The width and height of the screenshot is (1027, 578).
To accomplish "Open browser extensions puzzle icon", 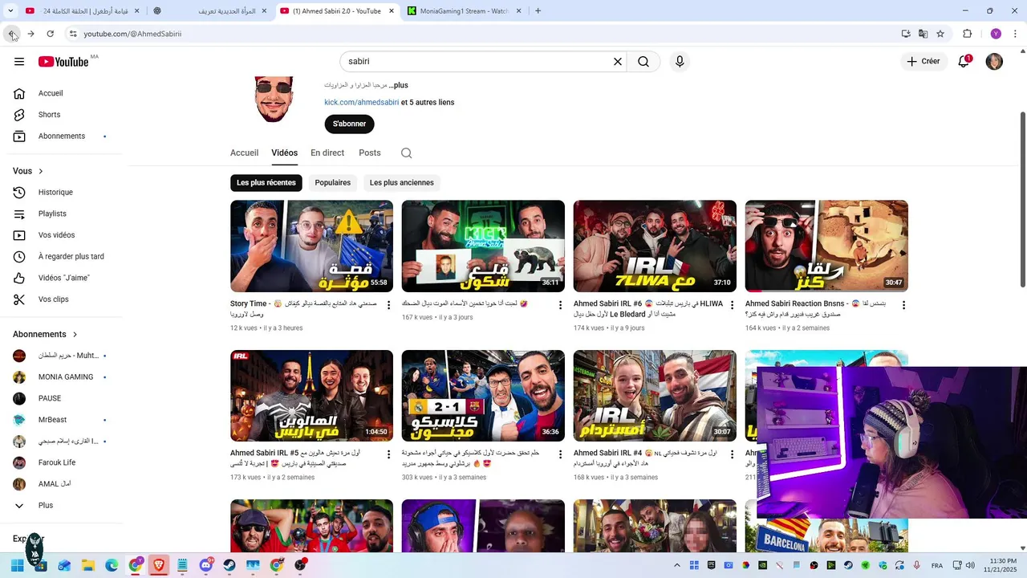I will [x=968, y=34].
